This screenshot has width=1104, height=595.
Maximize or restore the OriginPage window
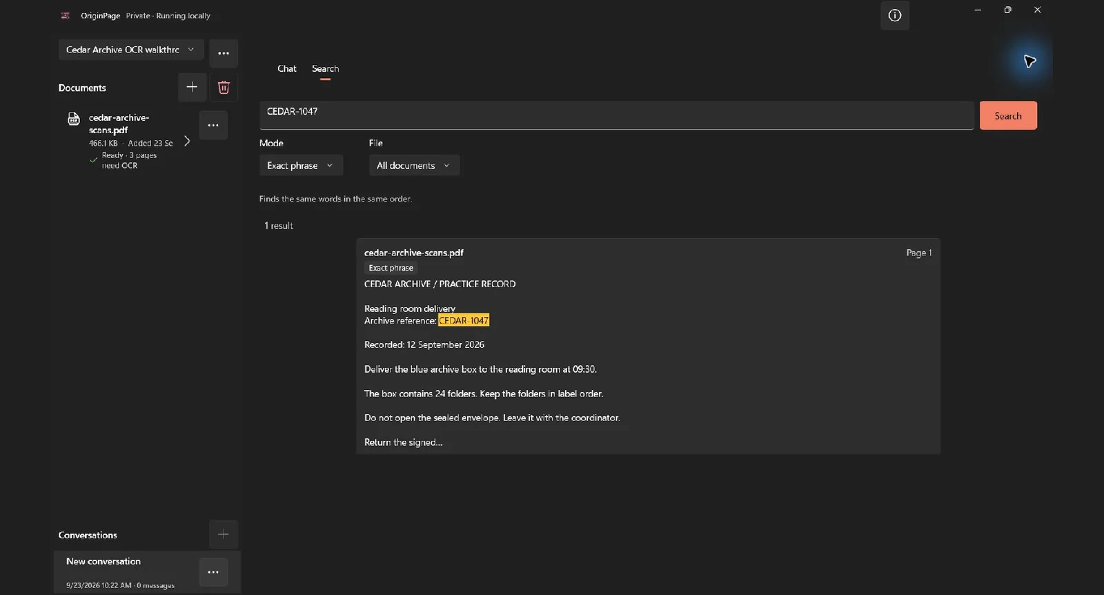click(1007, 10)
